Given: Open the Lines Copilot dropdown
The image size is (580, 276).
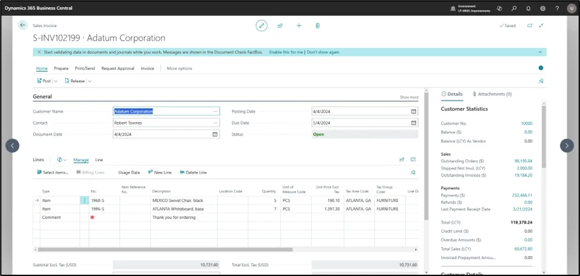Looking at the screenshot, I should click(x=62, y=160).
